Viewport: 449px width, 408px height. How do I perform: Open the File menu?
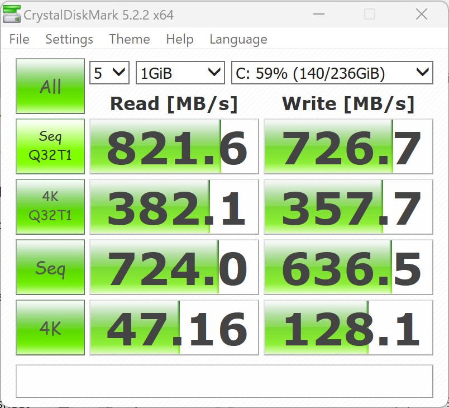point(19,39)
